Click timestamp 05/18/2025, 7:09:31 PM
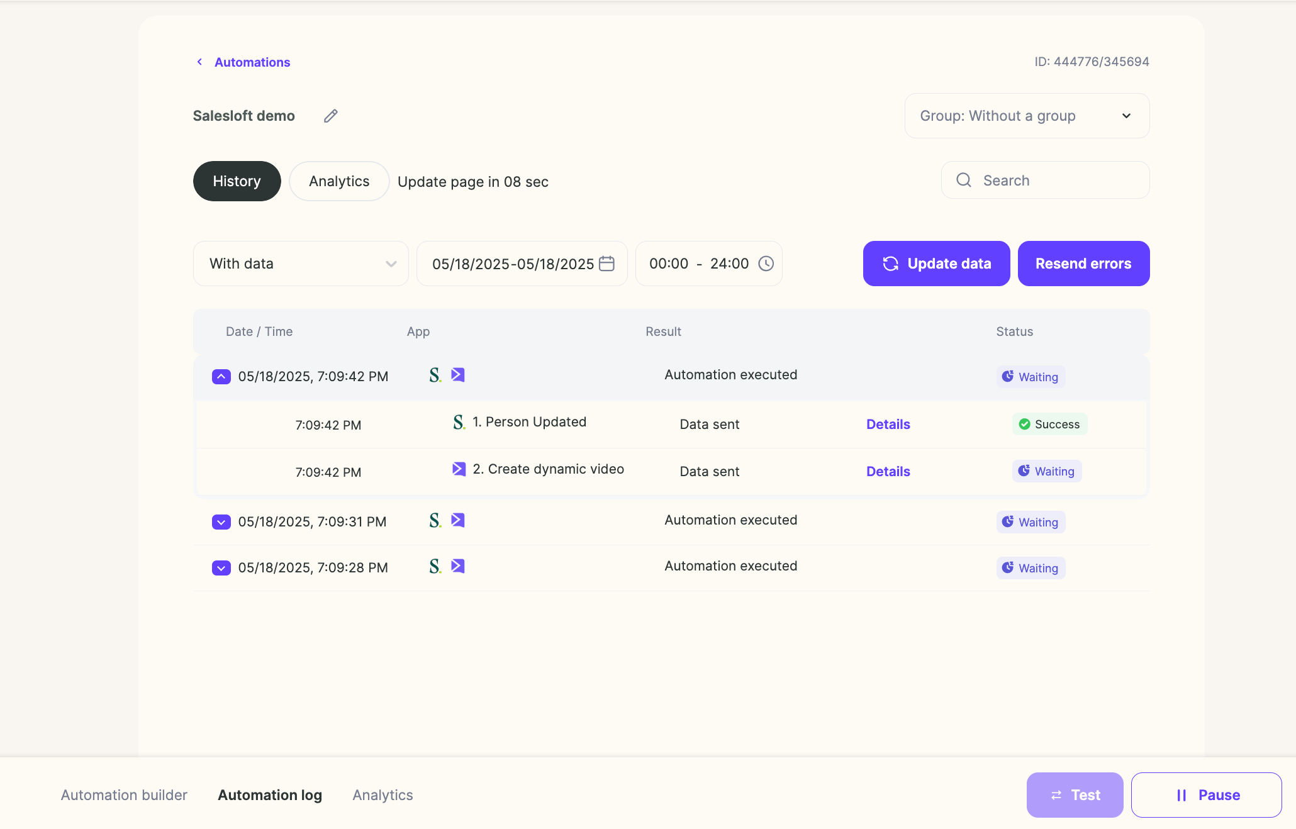The height and width of the screenshot is (829, 1296). click(312, 522)
